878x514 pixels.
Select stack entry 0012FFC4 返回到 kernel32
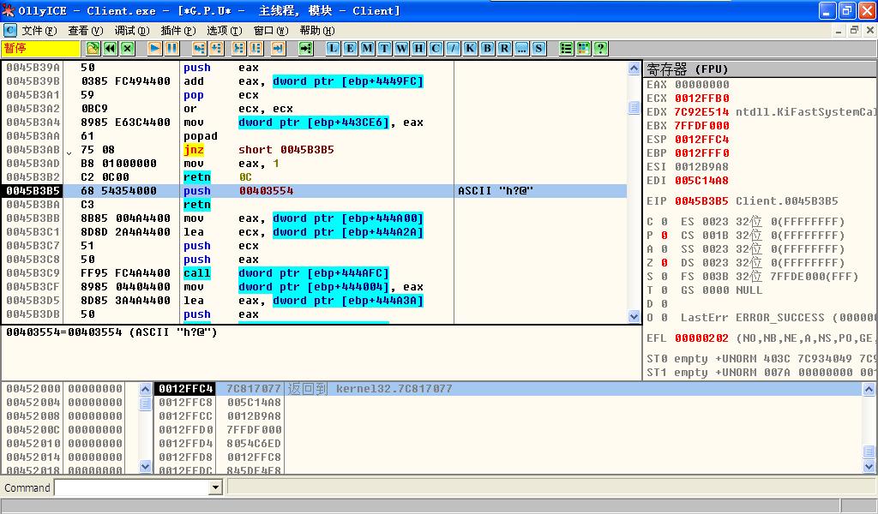[508, 389]
